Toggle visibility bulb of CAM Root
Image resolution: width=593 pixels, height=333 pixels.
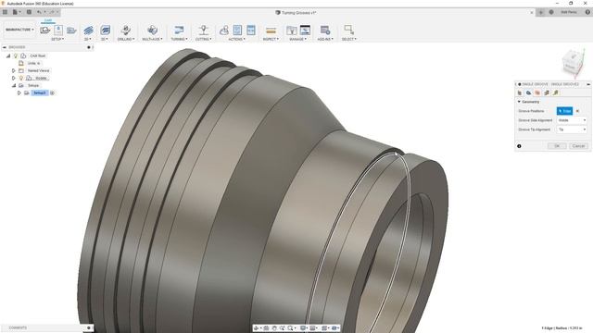pos(16,55)
